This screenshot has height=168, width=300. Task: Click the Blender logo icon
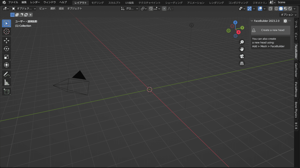coord(4,3)
